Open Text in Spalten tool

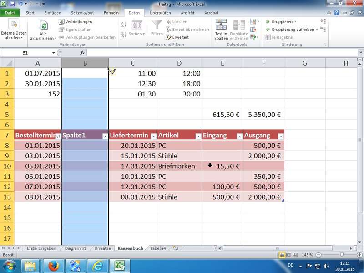click(221, 25)
